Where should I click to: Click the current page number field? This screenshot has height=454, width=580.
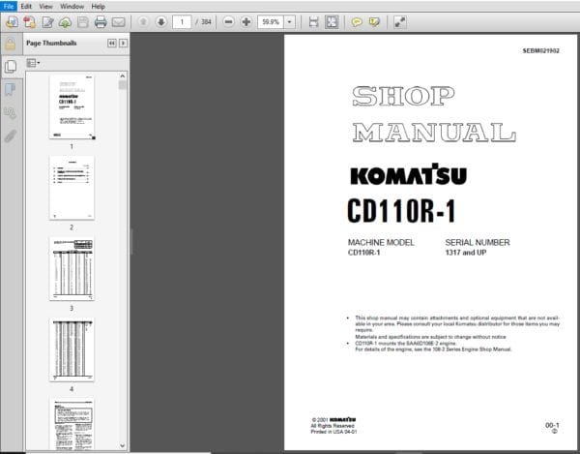tap(182, 22)
